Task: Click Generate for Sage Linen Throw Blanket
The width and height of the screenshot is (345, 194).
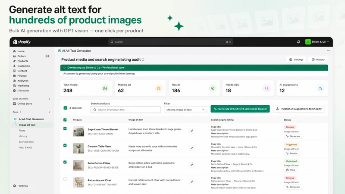Action: click(293, 136)
